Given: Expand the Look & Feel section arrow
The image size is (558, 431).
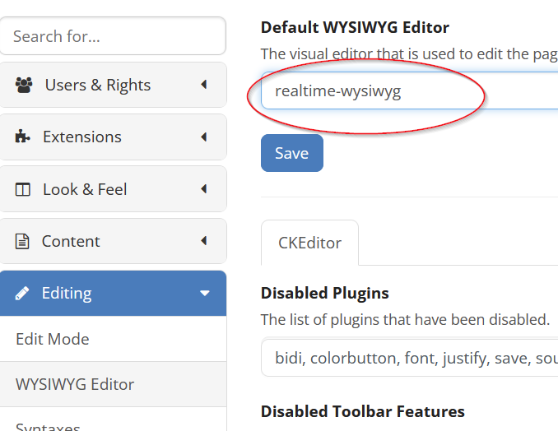Looking at the screenshot, I should [203, 189].
